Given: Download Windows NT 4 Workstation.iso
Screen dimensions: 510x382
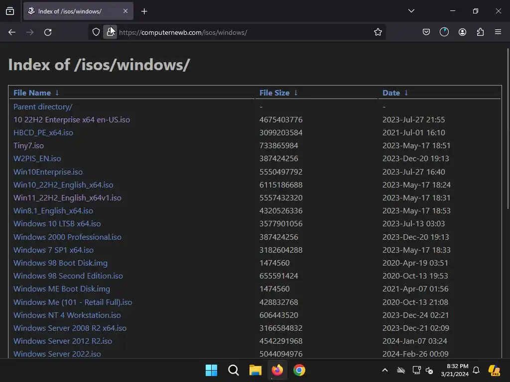Looking at the screenshot, I should point(67,315).
